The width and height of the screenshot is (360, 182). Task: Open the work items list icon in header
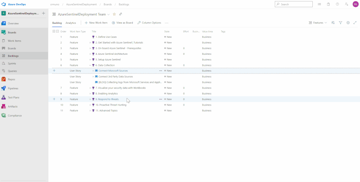319,4
